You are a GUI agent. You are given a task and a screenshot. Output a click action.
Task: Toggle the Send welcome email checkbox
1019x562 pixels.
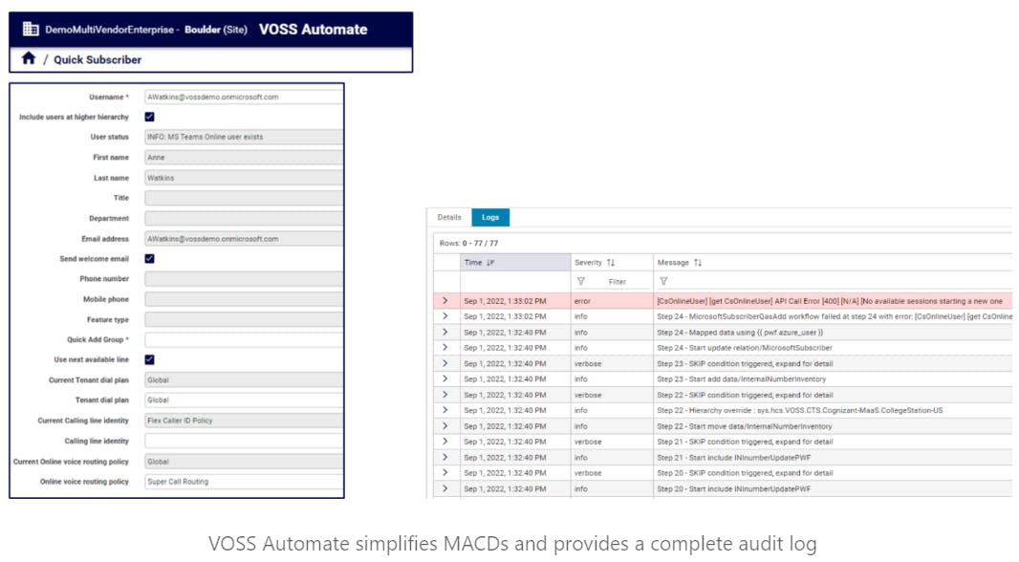tap(149, 258)
